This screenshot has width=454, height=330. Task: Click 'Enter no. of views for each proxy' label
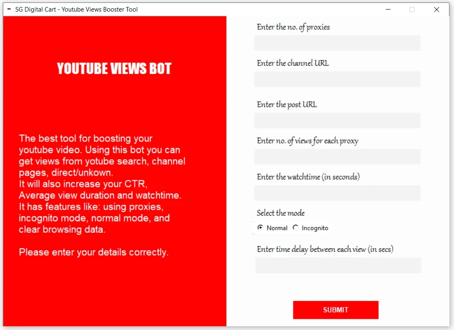[x=307, y=141]
